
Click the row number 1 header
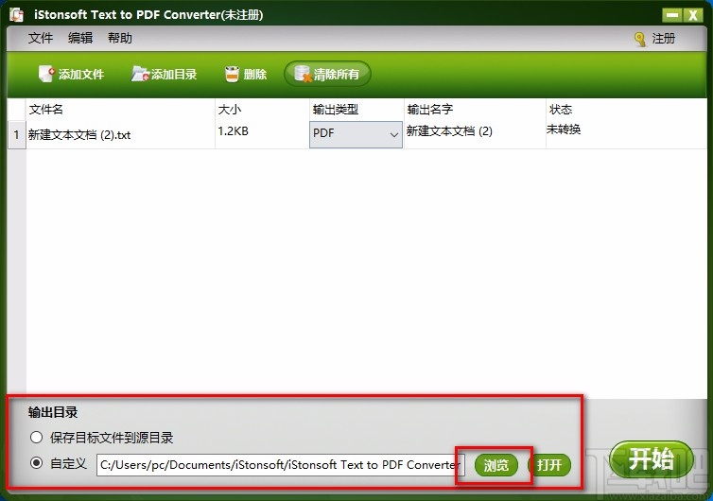pos(16,134)
